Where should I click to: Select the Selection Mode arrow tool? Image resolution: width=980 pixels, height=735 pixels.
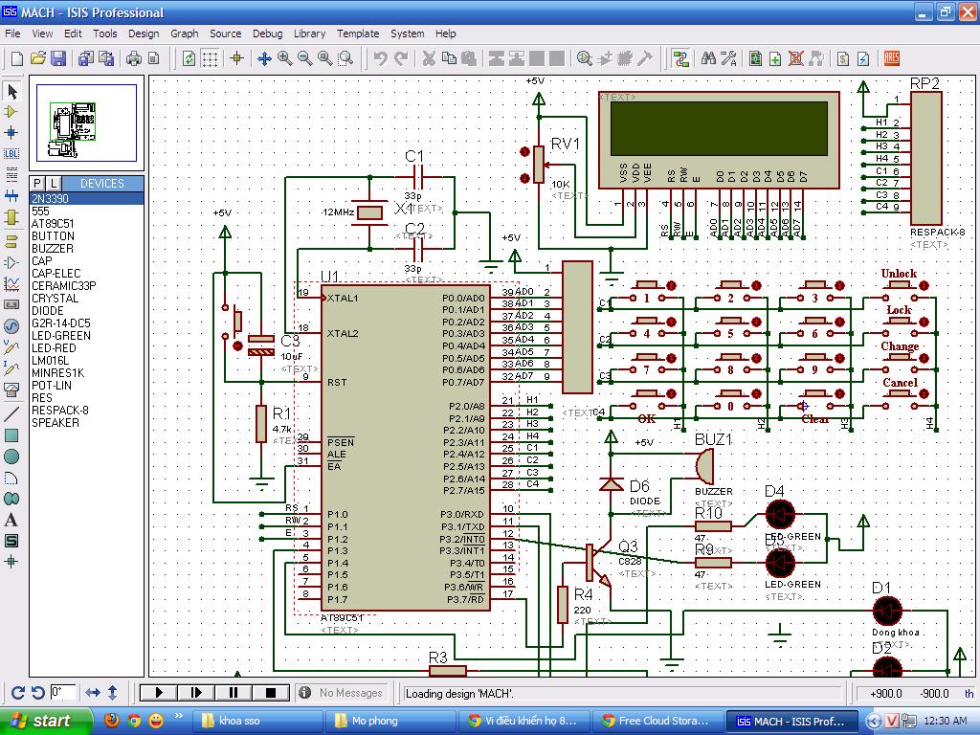click(12, 92)
